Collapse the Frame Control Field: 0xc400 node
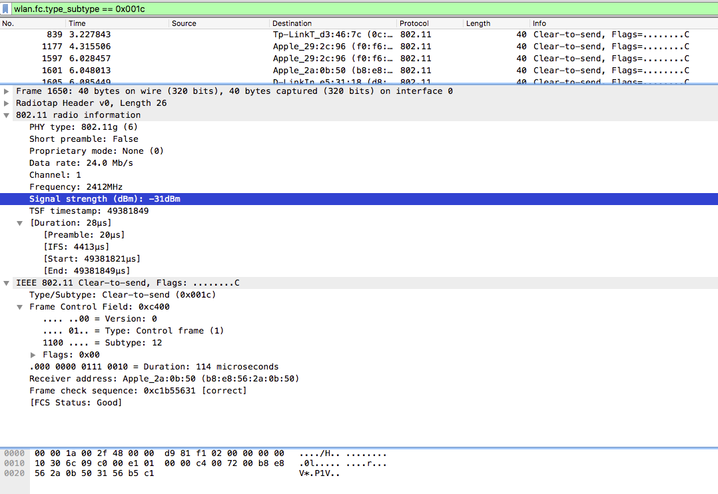 [x=20, y=307]
